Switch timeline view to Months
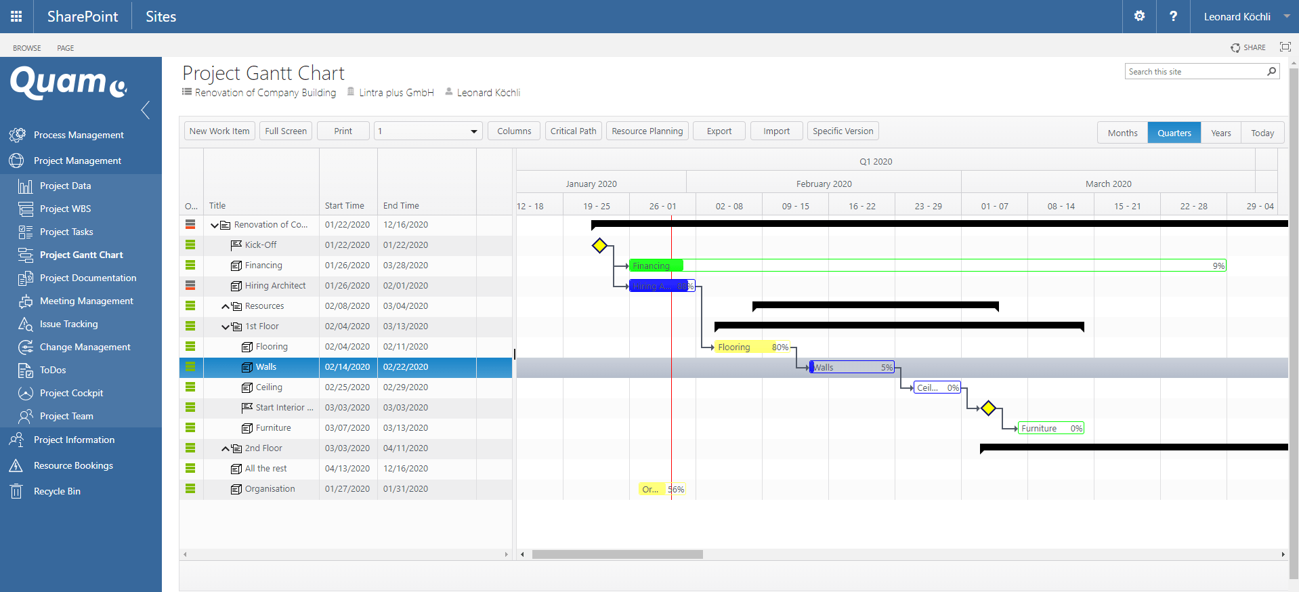This screenshot has height=592, width=1299. coord(1122,133)
